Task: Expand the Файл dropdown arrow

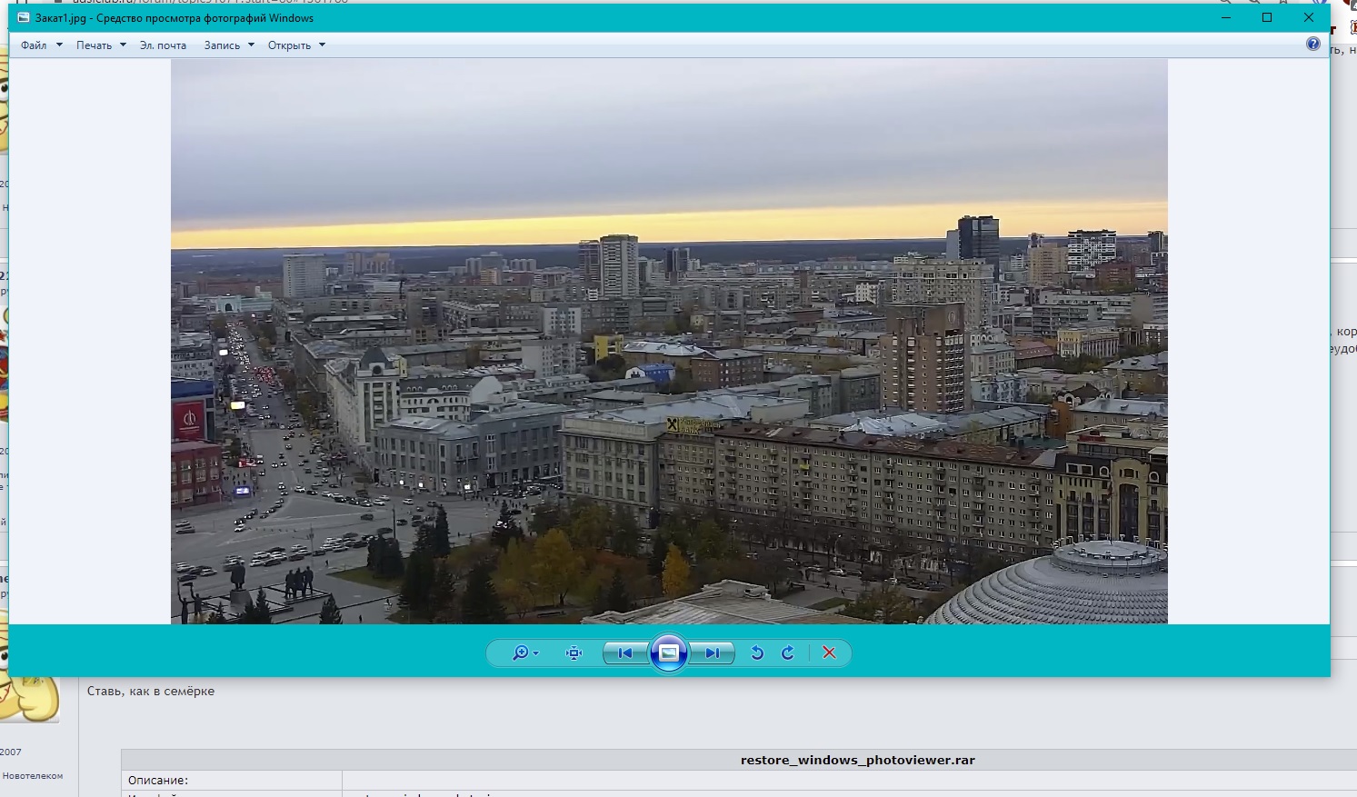Action: (59, 45)
